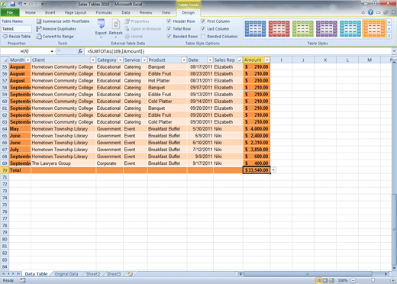Image resolution: width=397 pixels, height=284 pixels.
Task: Click Summarize with PivotTable icon
Action: coord(39,21)
